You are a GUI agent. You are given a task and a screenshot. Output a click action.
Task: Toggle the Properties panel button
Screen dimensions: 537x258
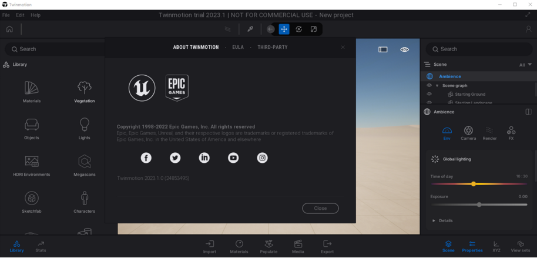(472, 247)
